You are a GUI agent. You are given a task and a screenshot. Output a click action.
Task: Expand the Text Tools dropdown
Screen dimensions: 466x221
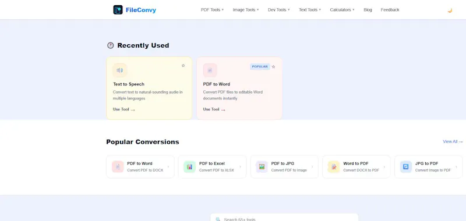[x=310, y=10]
